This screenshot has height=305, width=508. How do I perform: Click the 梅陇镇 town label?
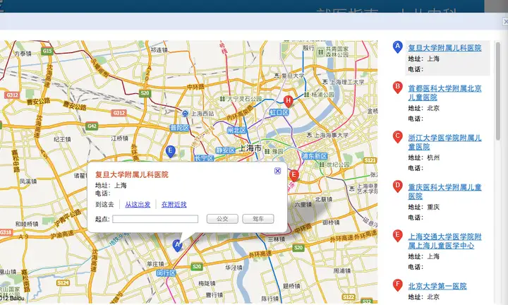click(x=207, y=283)
